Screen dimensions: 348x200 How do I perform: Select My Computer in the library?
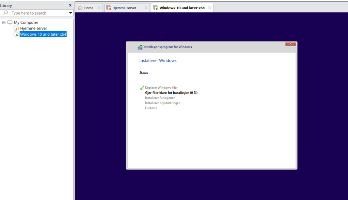(x=26, y=23)
